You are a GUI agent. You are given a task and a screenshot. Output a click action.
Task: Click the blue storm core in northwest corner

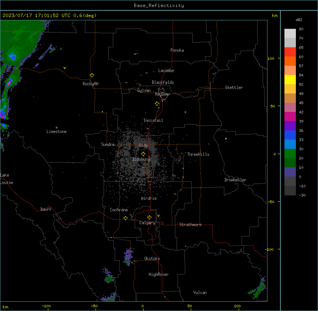click(12, 56)
